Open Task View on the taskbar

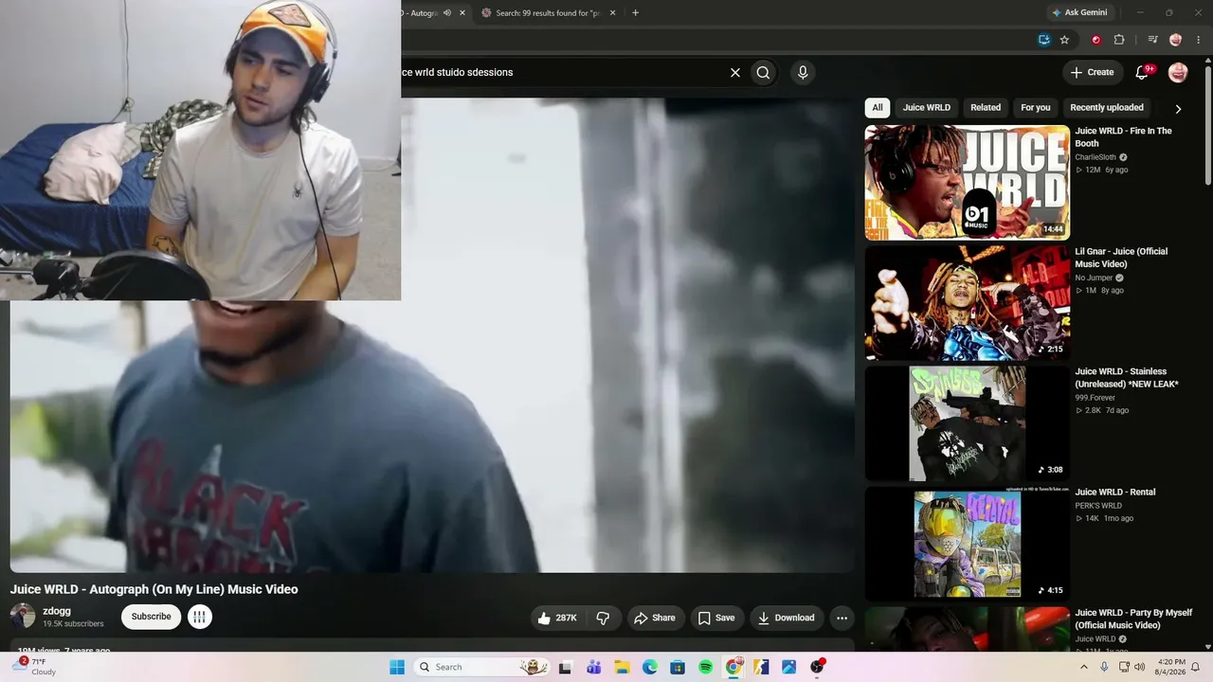pyautogui.click(x=566, y=667)
